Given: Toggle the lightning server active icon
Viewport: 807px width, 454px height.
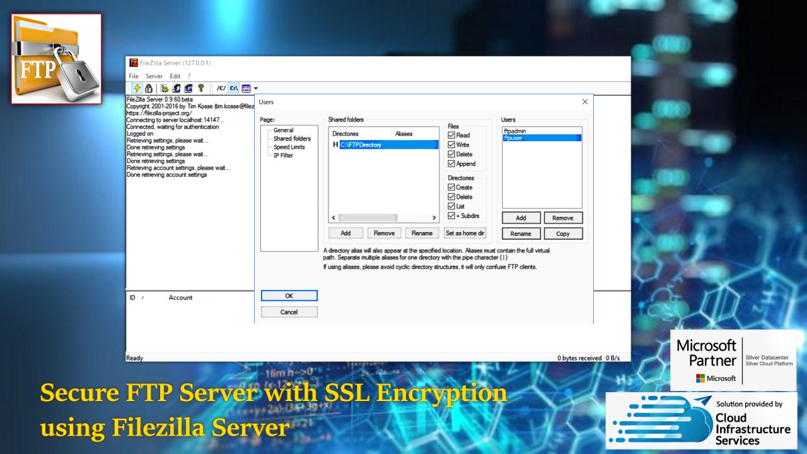Looking at the screenshot, I should click(x=136, y=88).
